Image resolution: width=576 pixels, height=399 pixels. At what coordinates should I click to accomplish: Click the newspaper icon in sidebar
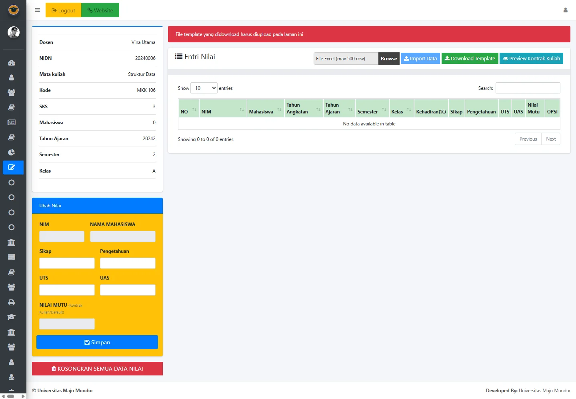(x=12, y=123)
